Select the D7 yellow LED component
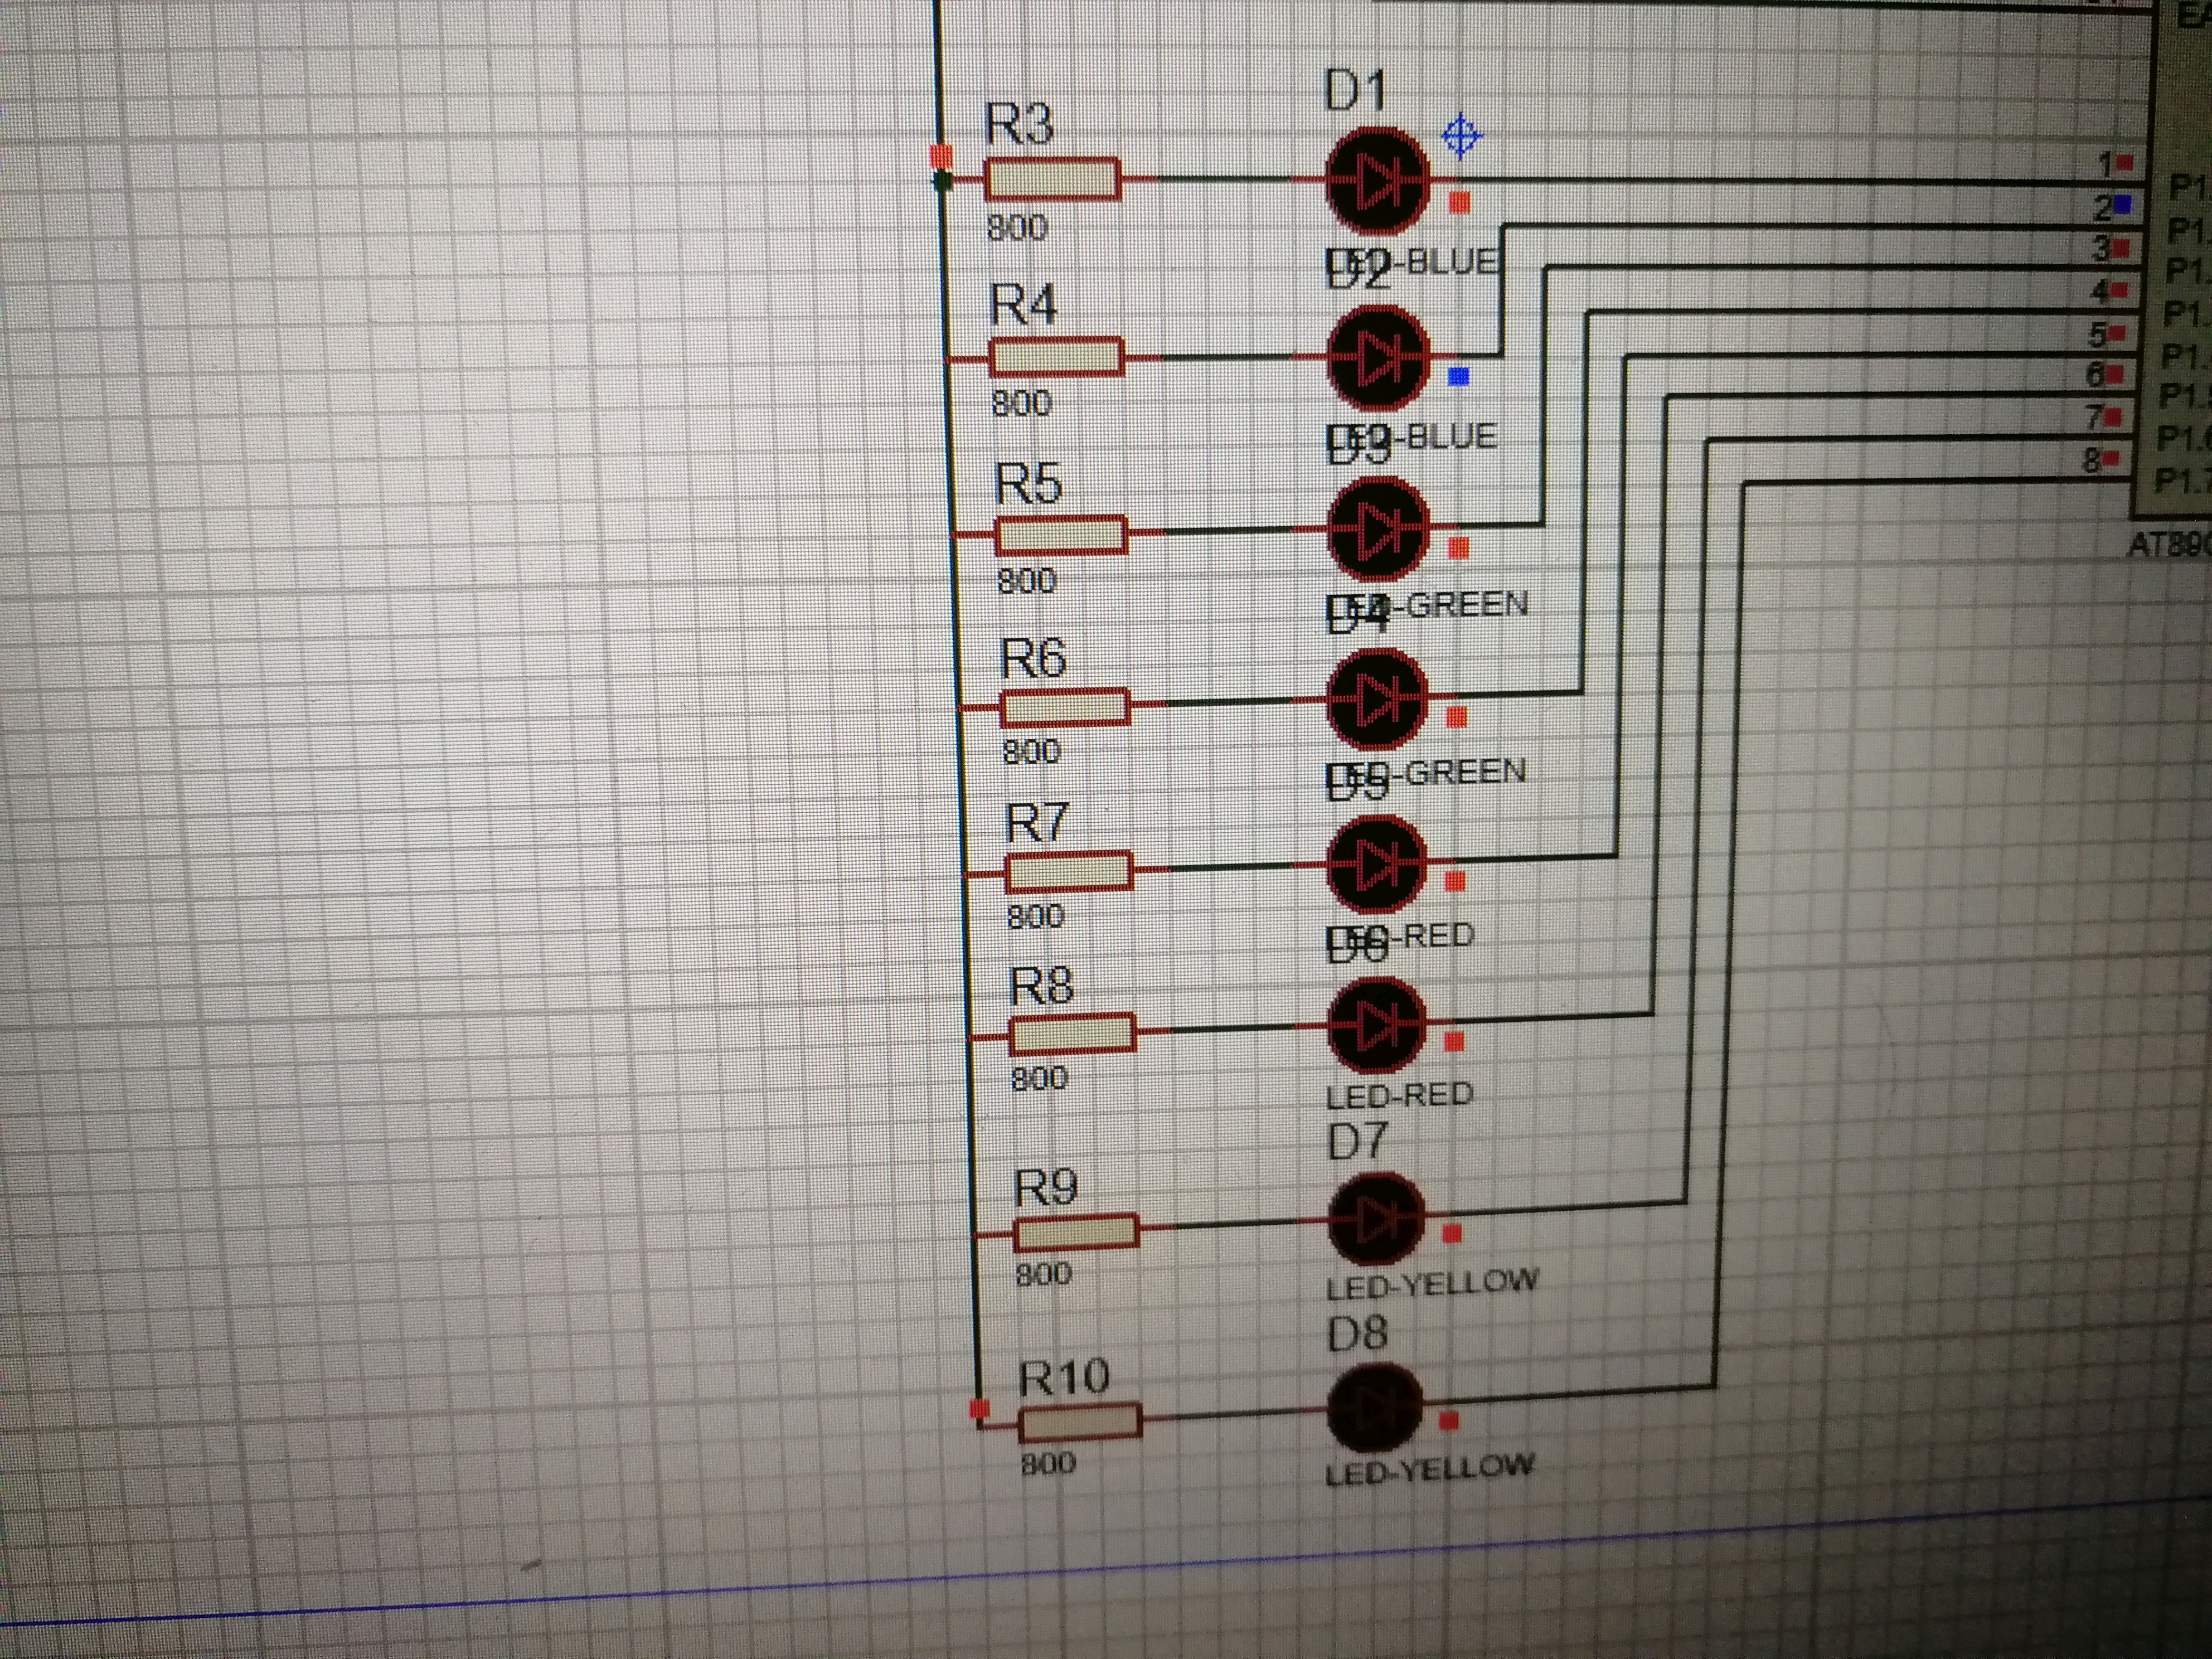Viewport: 2212px width, 1659px height. coord(1376,1218)
